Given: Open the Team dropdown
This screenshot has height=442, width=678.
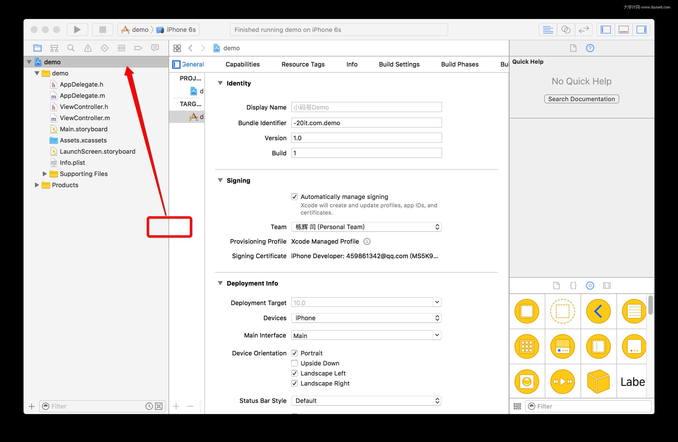Looking at the screenshot, I should 366,227.
